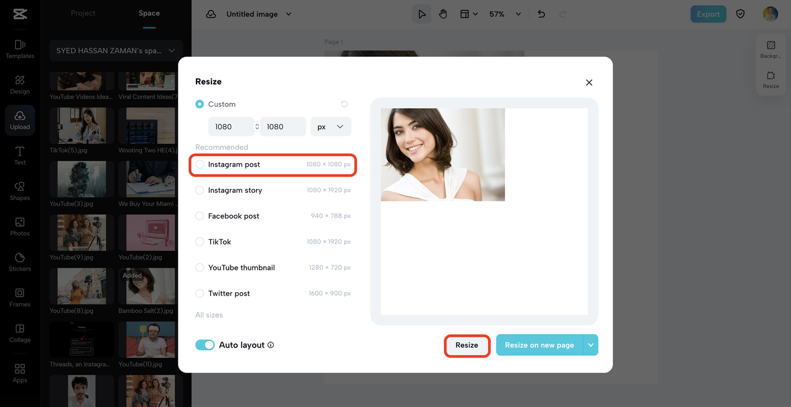This screenshot has width=791, height=407.
Task: Select the YouTube(9).jpg thumbnail
Action: click(x=82, y=233)
